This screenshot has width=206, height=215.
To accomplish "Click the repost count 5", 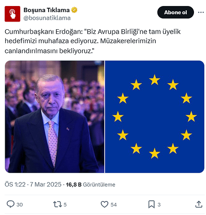I will 65,205.
